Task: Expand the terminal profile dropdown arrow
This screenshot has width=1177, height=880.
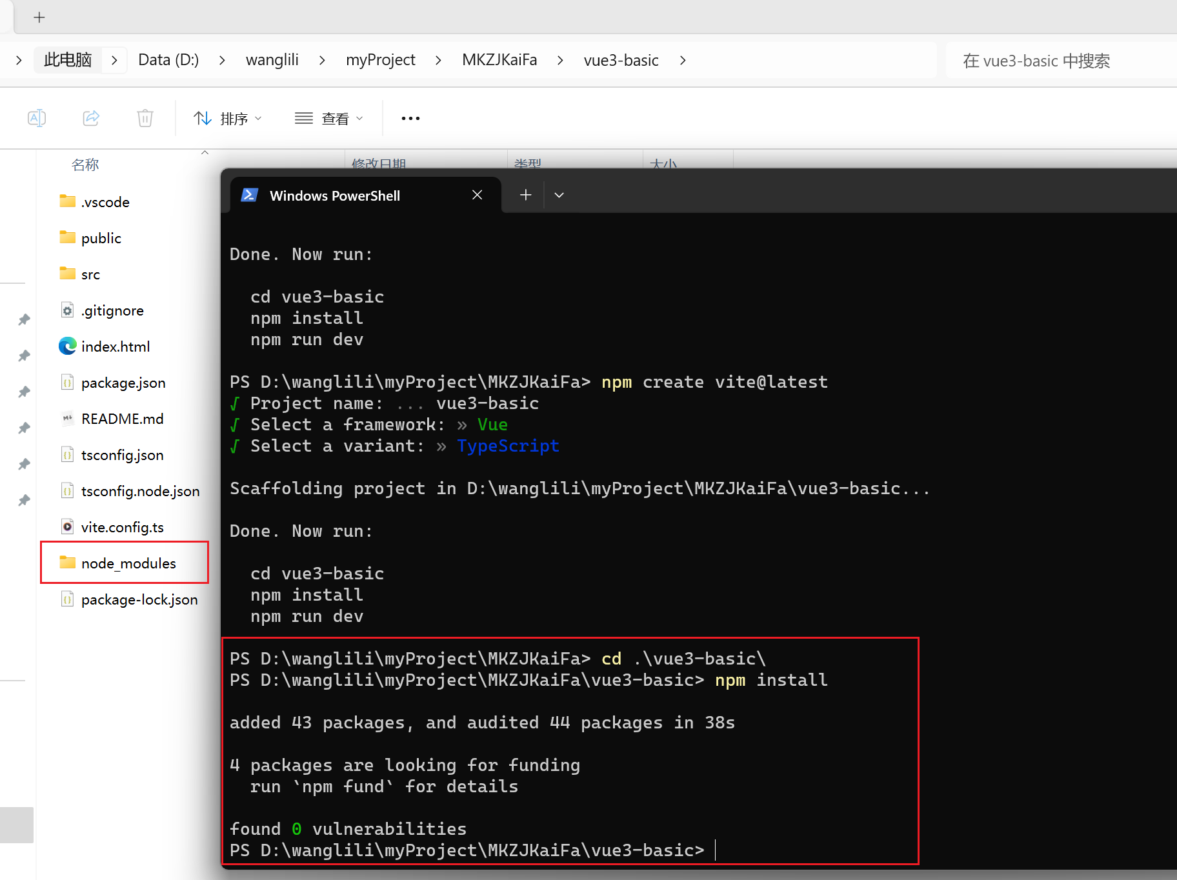Action: point(559,195)
